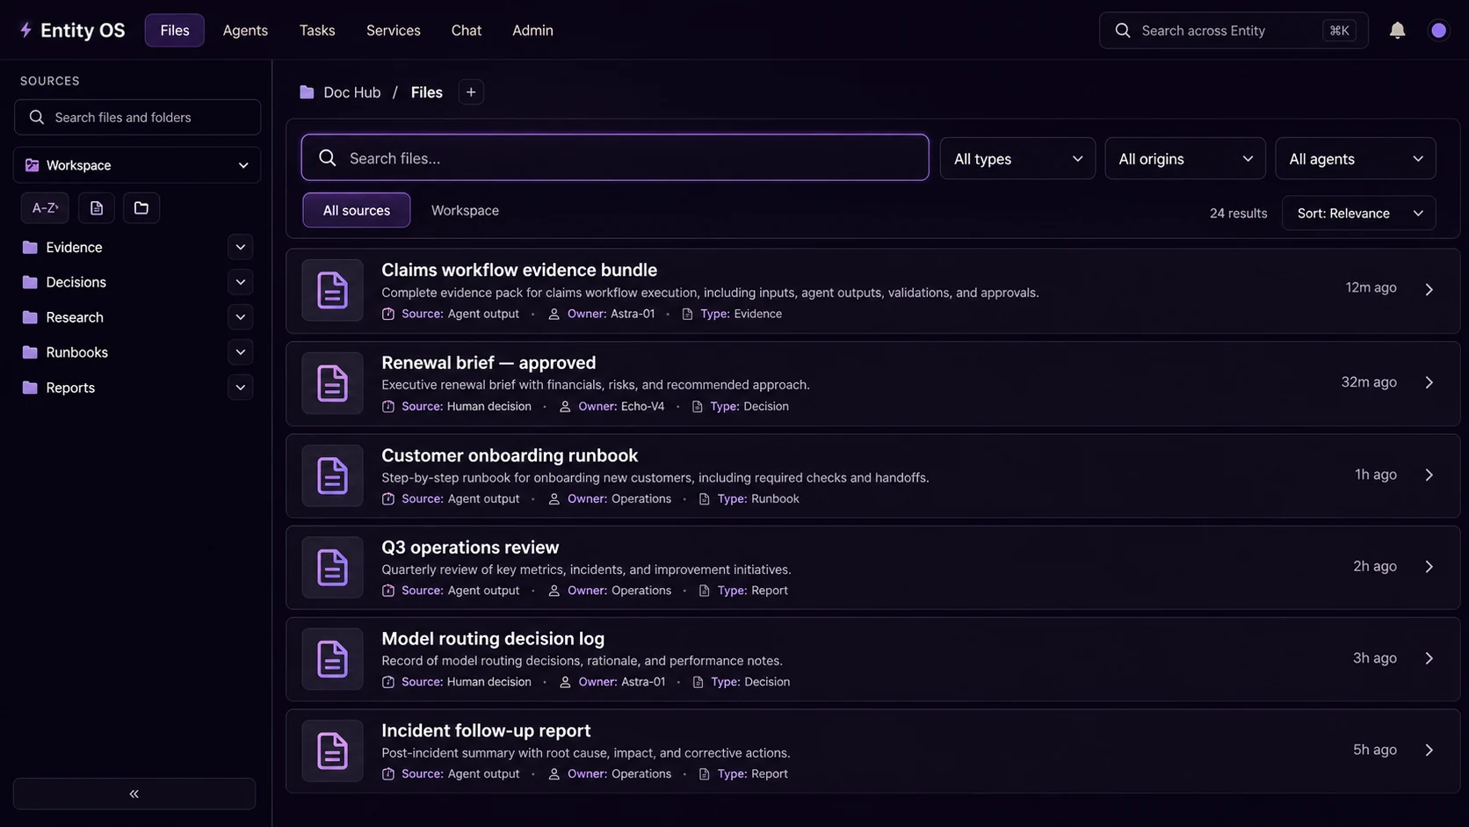Open Incident follow-up report title
1469x827 pixels.
point(486,730)
